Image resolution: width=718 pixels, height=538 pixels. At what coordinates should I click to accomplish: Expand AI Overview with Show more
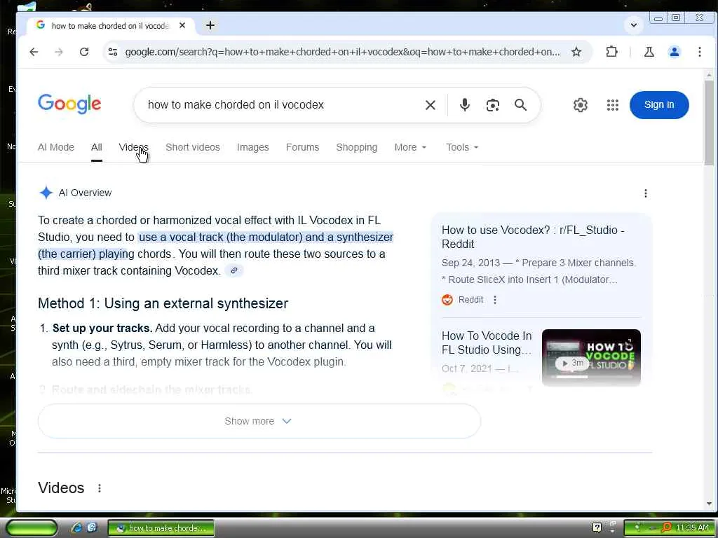(x=259, y=421)
